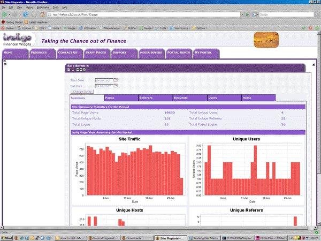Open the View menu
This screenshot has width=321, height=241.
point(19,7)
